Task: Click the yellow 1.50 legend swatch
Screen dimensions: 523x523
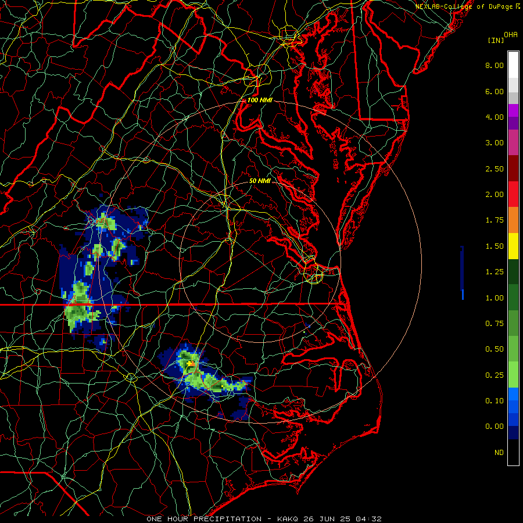Action: [x=513, y=246]
